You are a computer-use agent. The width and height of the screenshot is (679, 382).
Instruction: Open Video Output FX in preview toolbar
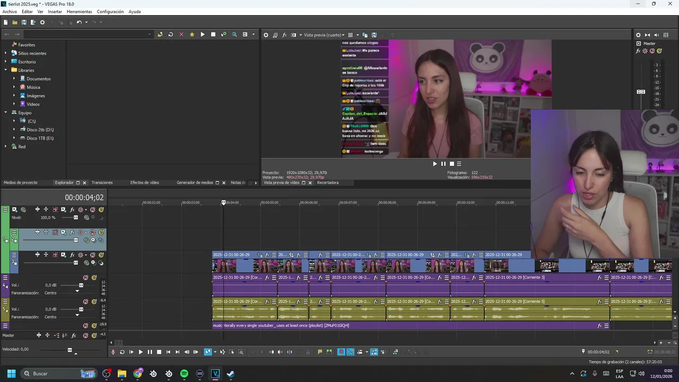284,35
